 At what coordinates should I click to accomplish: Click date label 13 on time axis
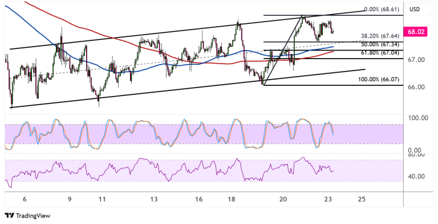coord(153,200)
